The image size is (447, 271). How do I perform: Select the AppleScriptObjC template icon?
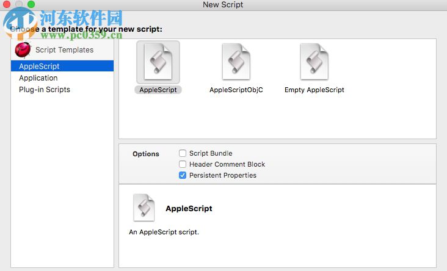(x=236, y=62)
